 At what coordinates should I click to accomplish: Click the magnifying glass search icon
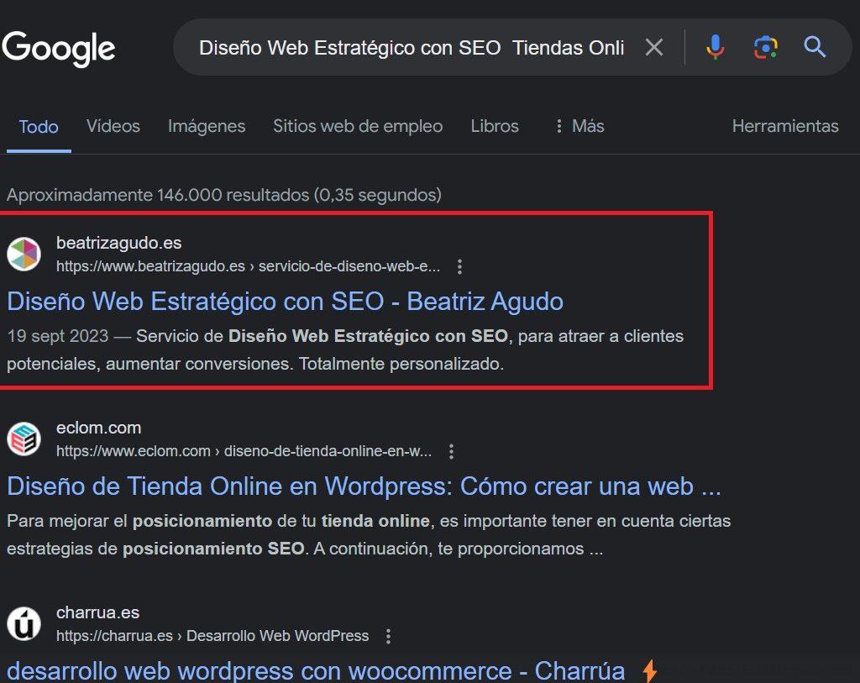click(x=814, y=47)
